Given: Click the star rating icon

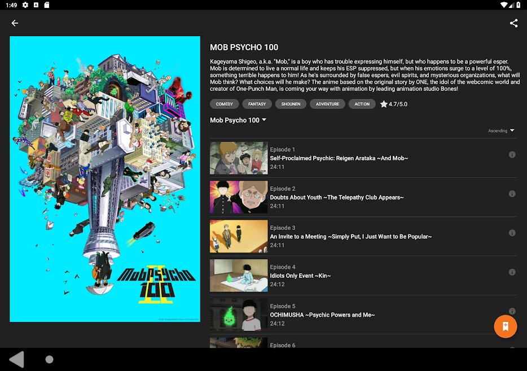Looking at the screenshot, I should (384, 104).
